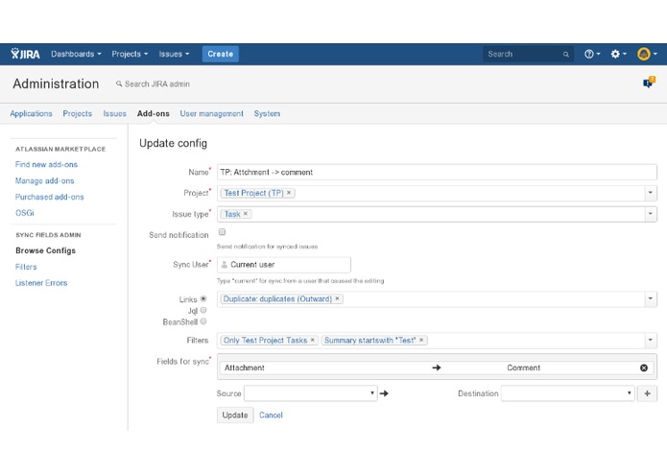The height and width of the screenshot is (474, 667).
Task: Select Browse Configs in sidebar
Action: coord(45,250)
